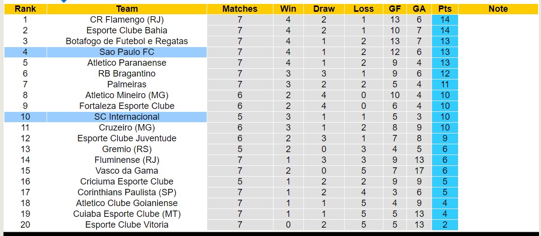Click the Win column header

click(x=288, y=9)
